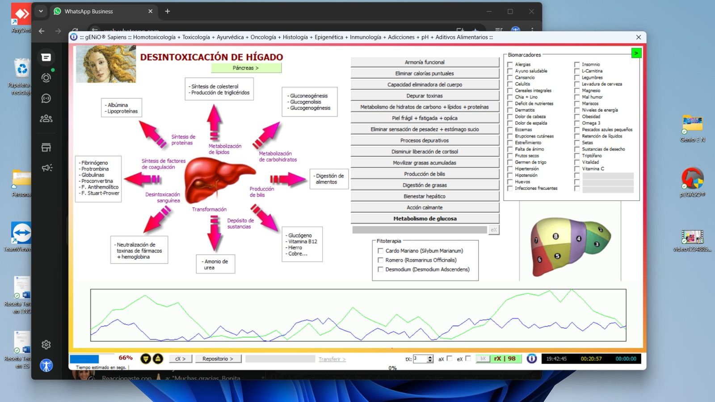Screen dimensions: 715x402
Task: Open the cX > menu button
Action: click(181, 359)
